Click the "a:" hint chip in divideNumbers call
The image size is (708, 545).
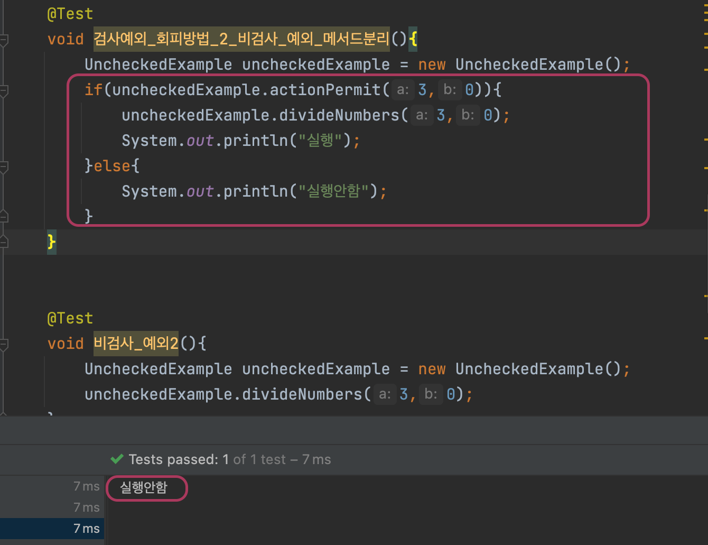tap(422, 115)
